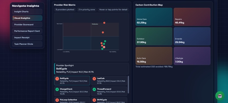Click Home Care 62.29kg carbon tile
The image size is (228, 103).
click(154, 17)
